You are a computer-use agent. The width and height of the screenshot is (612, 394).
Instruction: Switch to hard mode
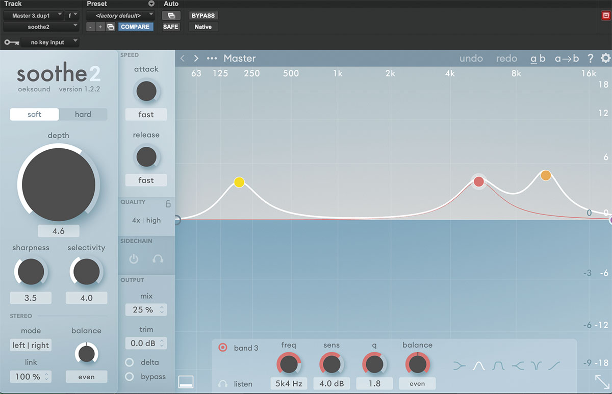83,114
